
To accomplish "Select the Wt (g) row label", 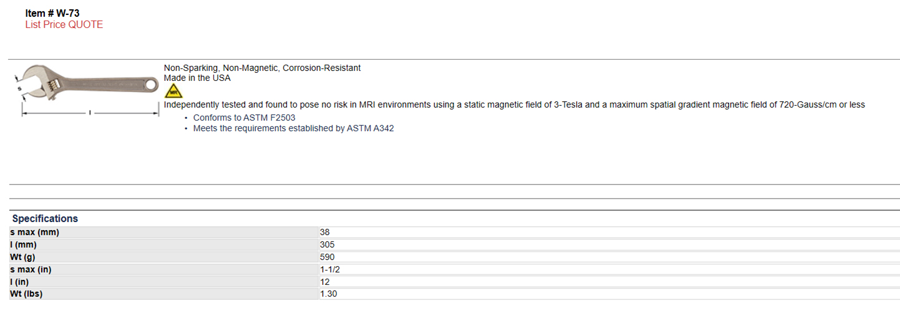I will [164, 257].
